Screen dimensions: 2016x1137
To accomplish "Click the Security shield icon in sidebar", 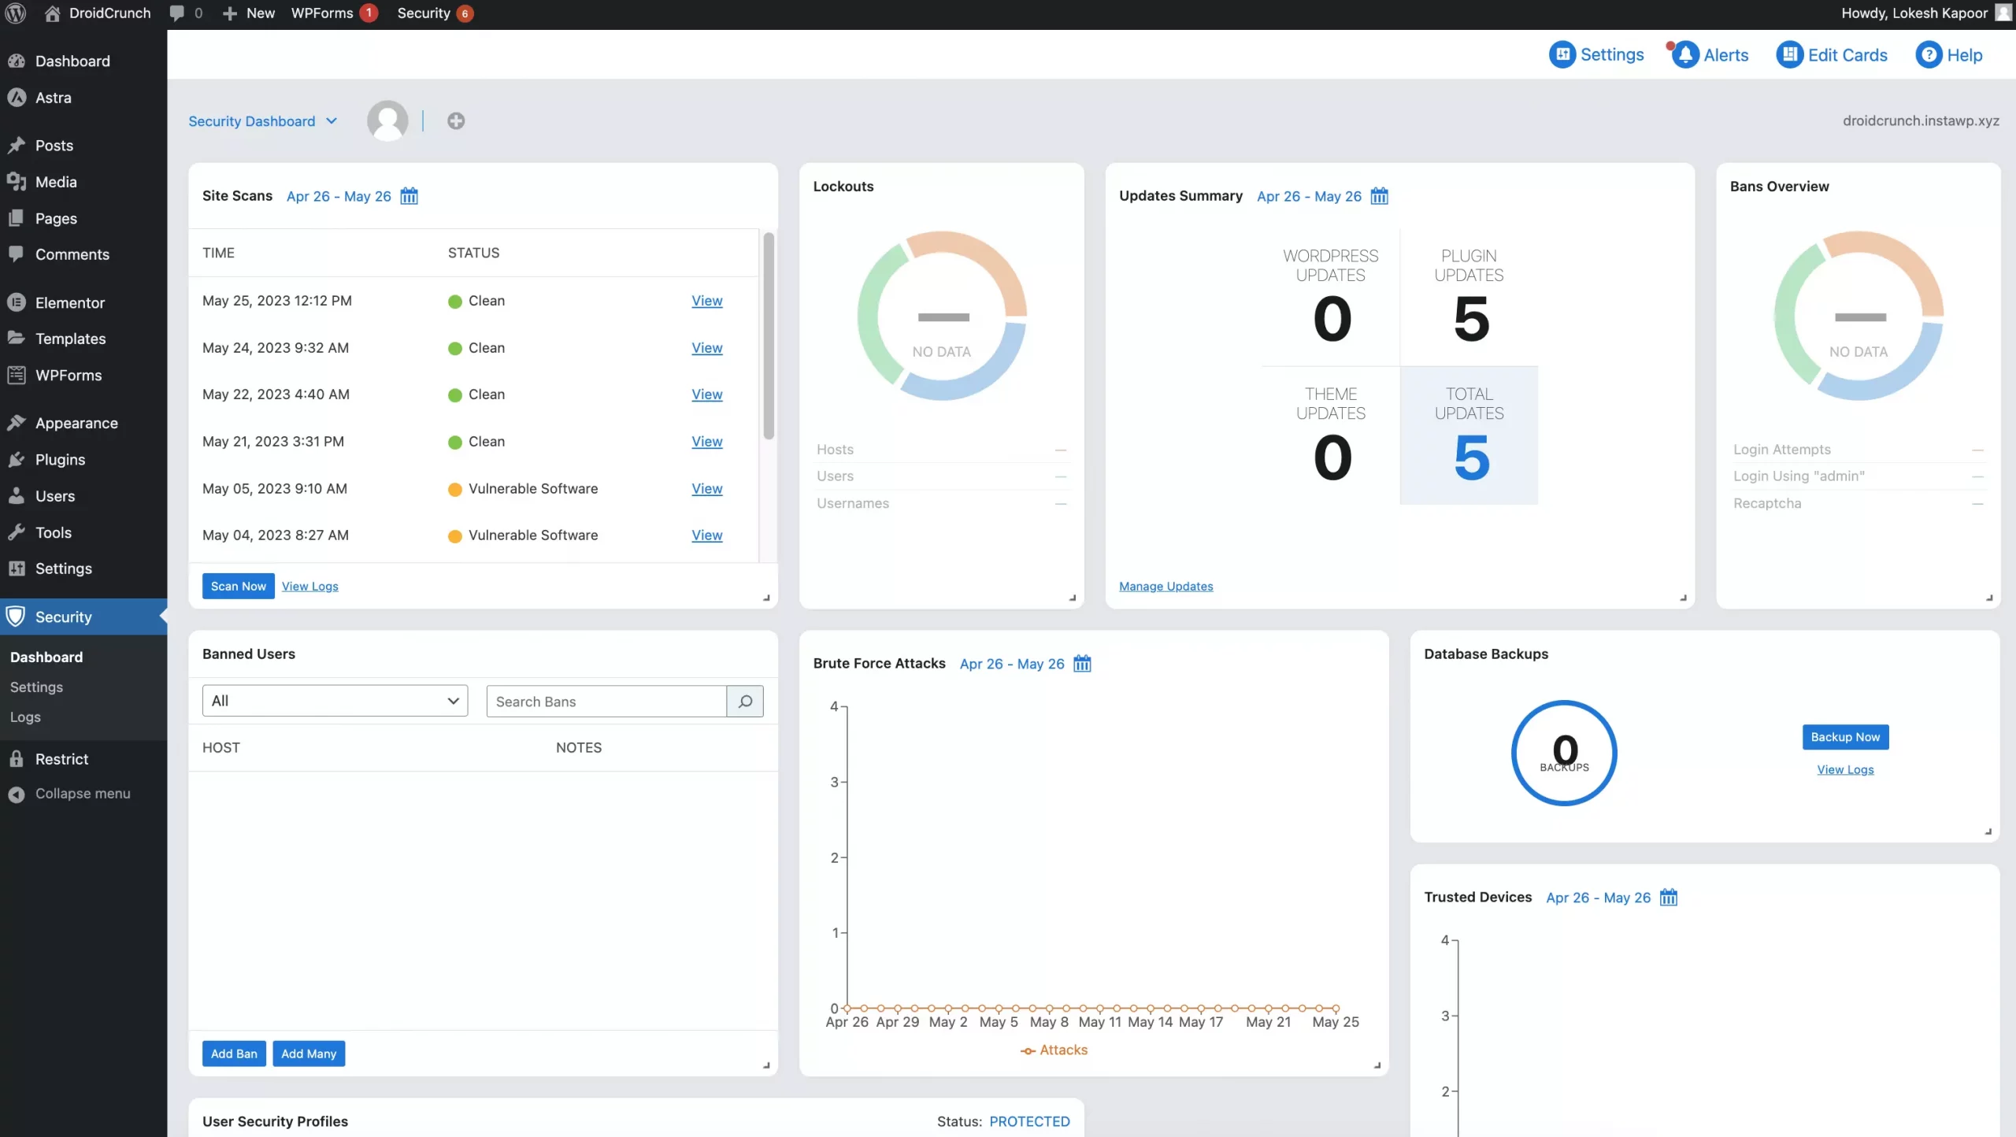I will 17,617.
